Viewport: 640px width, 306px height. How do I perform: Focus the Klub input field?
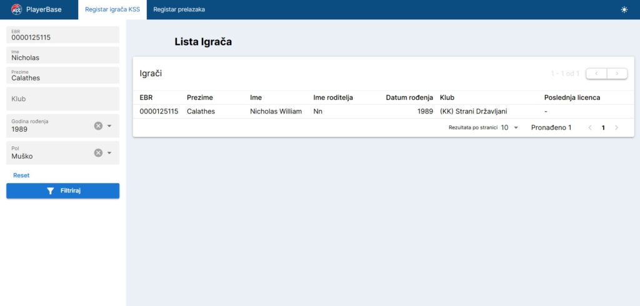(62, 99)
